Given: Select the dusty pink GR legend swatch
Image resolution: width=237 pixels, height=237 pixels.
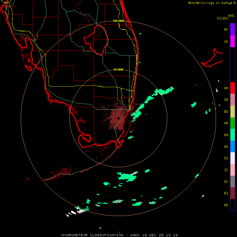Looking at the screenshot, I should (x=233, y=100).
